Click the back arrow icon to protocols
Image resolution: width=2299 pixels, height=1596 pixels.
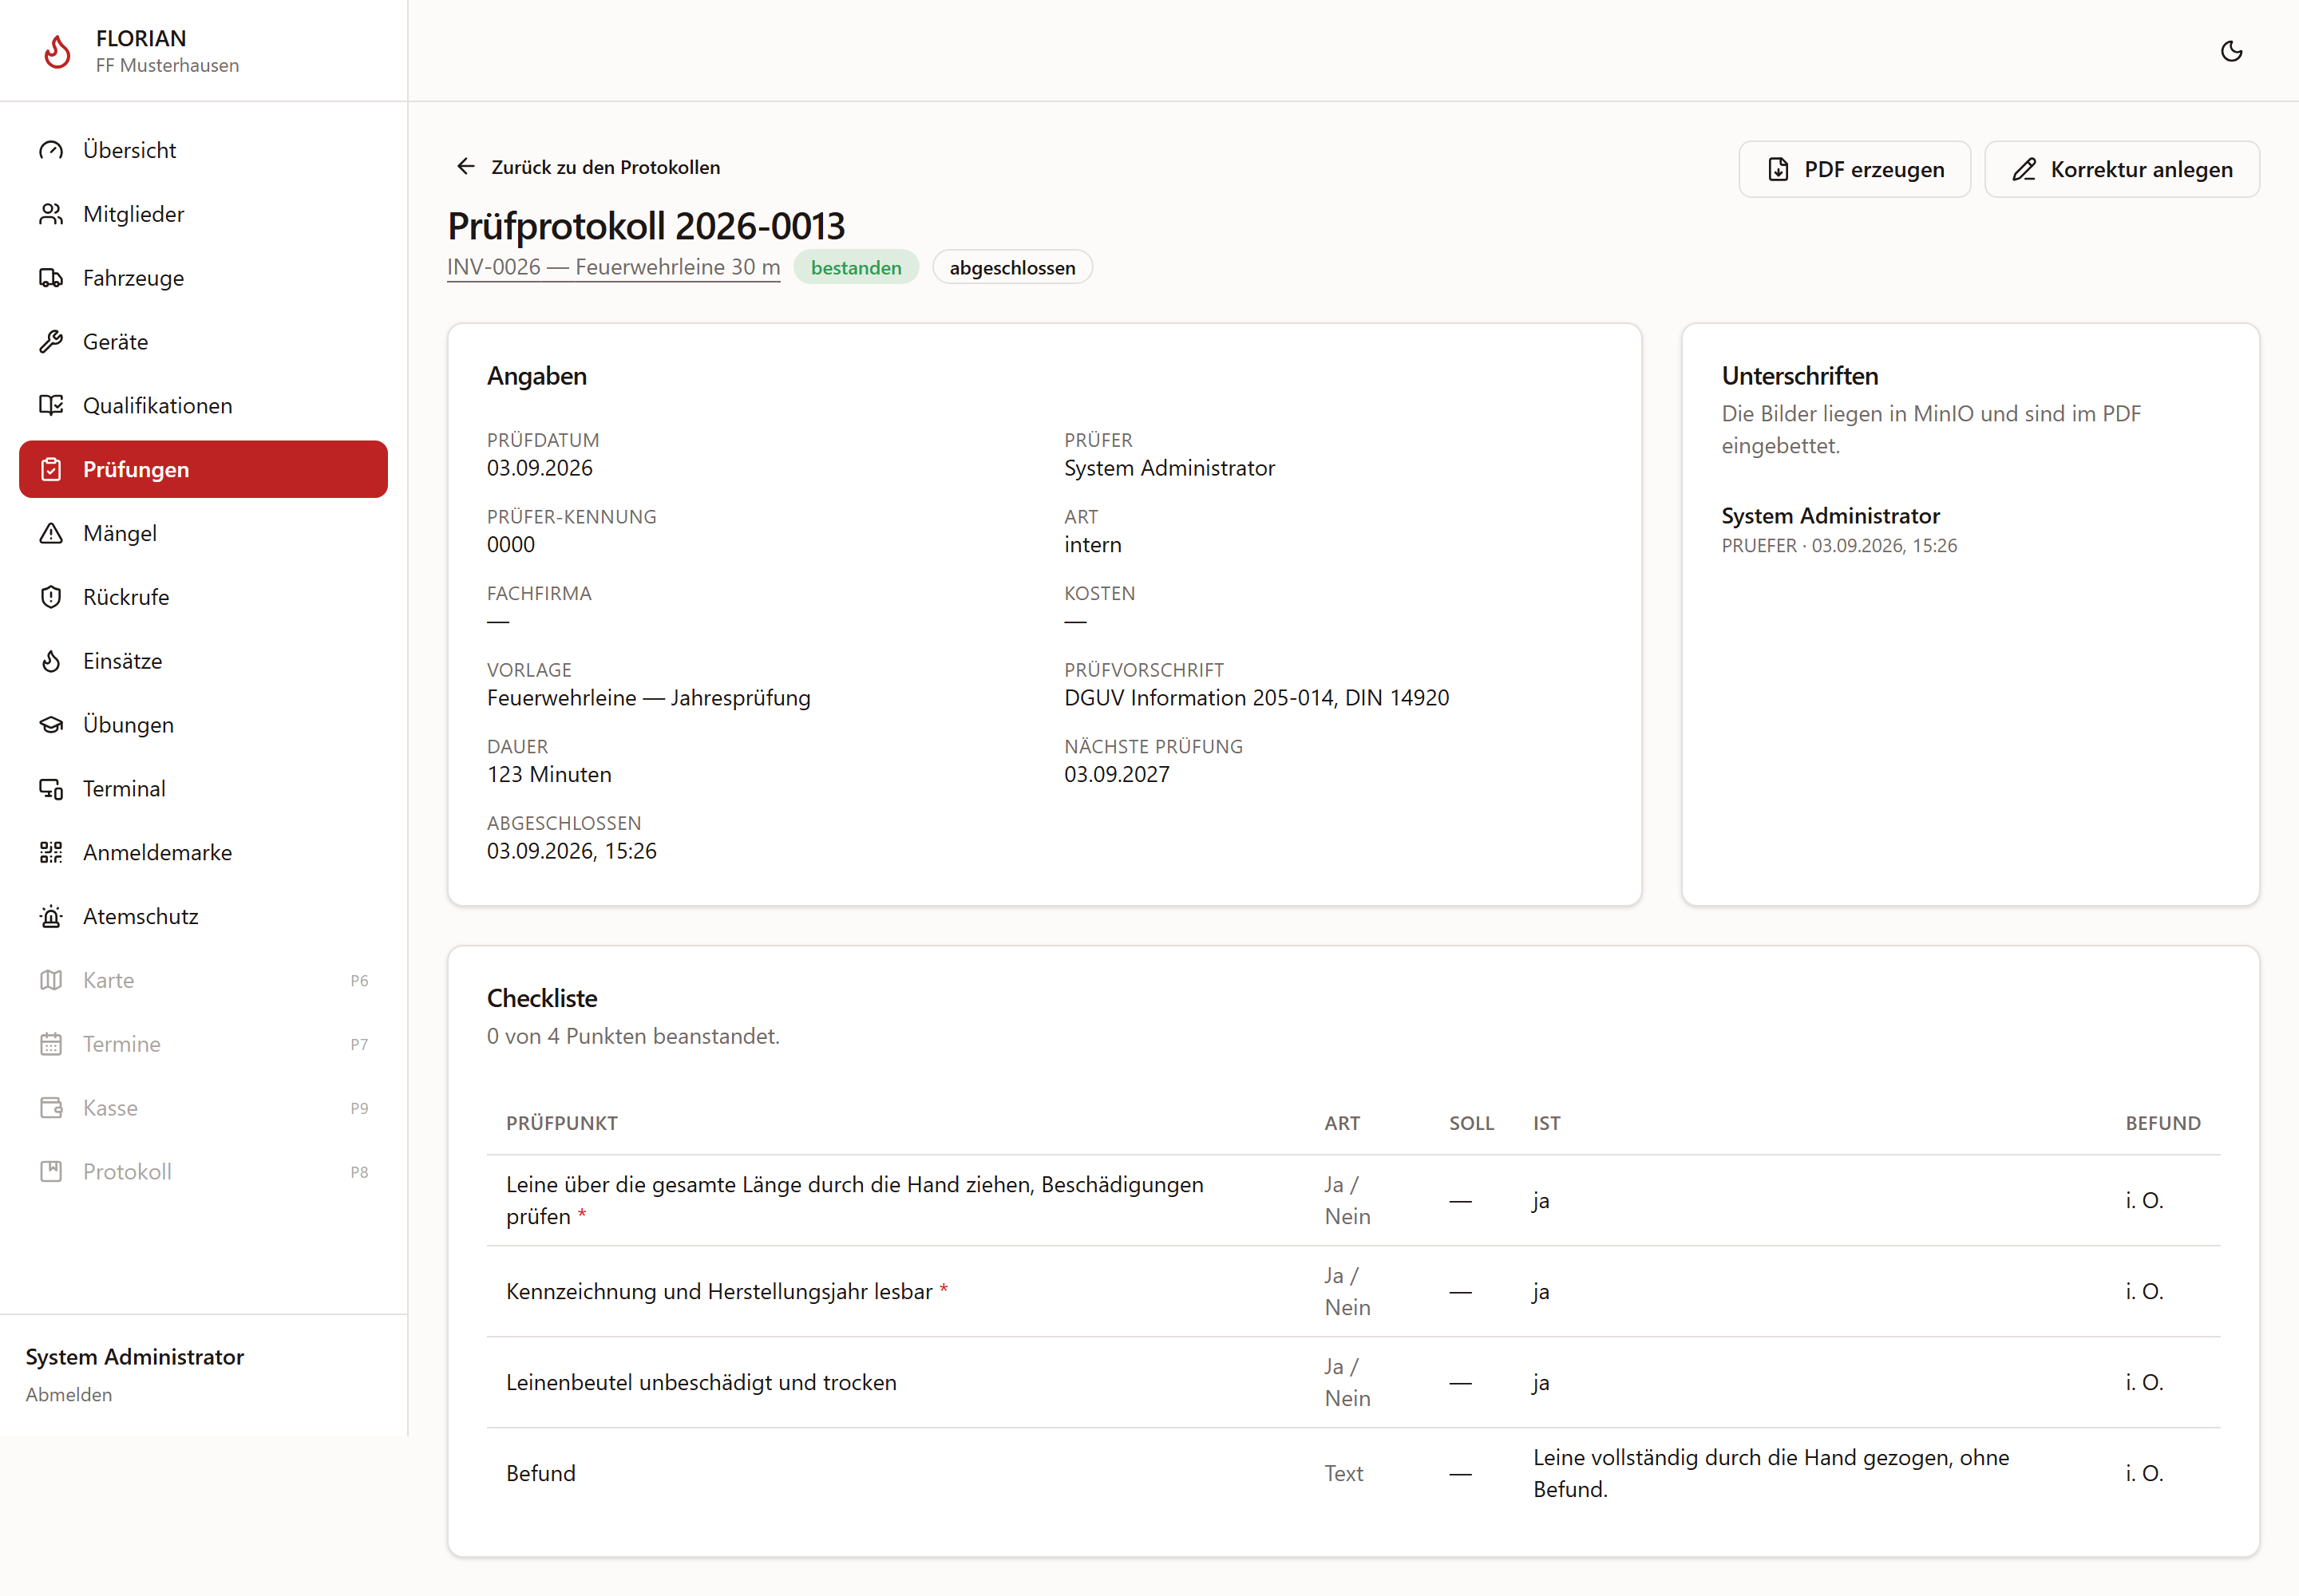(x=465, y=166)
